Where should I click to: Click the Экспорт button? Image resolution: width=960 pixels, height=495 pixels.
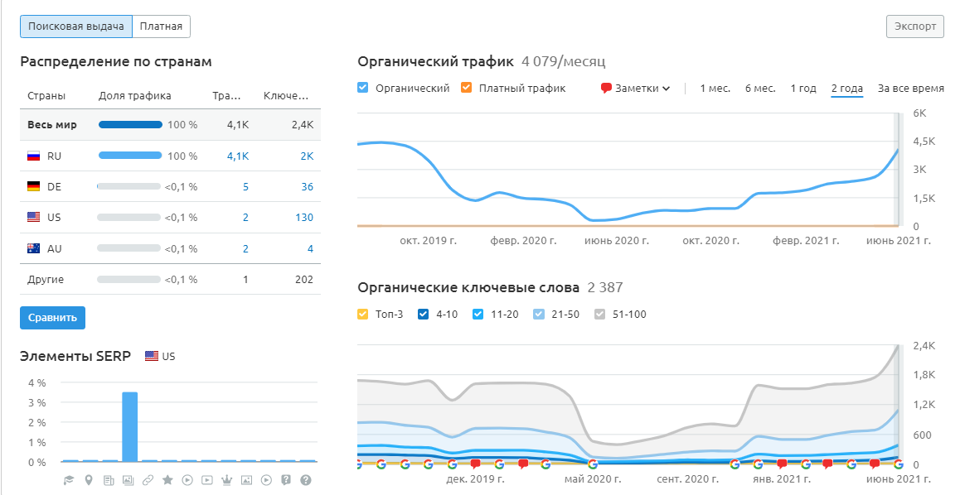click(x=915, y=26)
